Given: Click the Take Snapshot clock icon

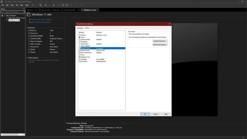Looking at the screenshot, I should point(46,5).
